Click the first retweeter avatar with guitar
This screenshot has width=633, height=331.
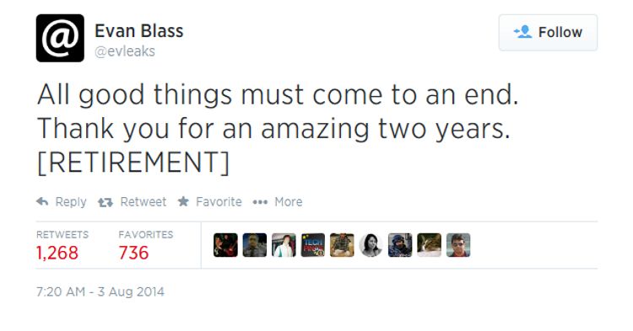tap(225, 245)
